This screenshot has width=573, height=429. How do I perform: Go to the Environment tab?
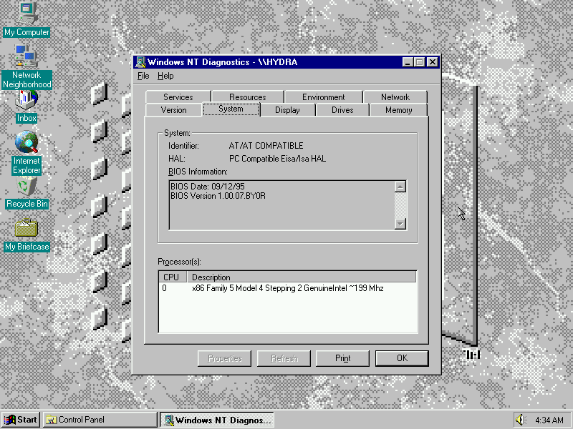tap(323, 97)
